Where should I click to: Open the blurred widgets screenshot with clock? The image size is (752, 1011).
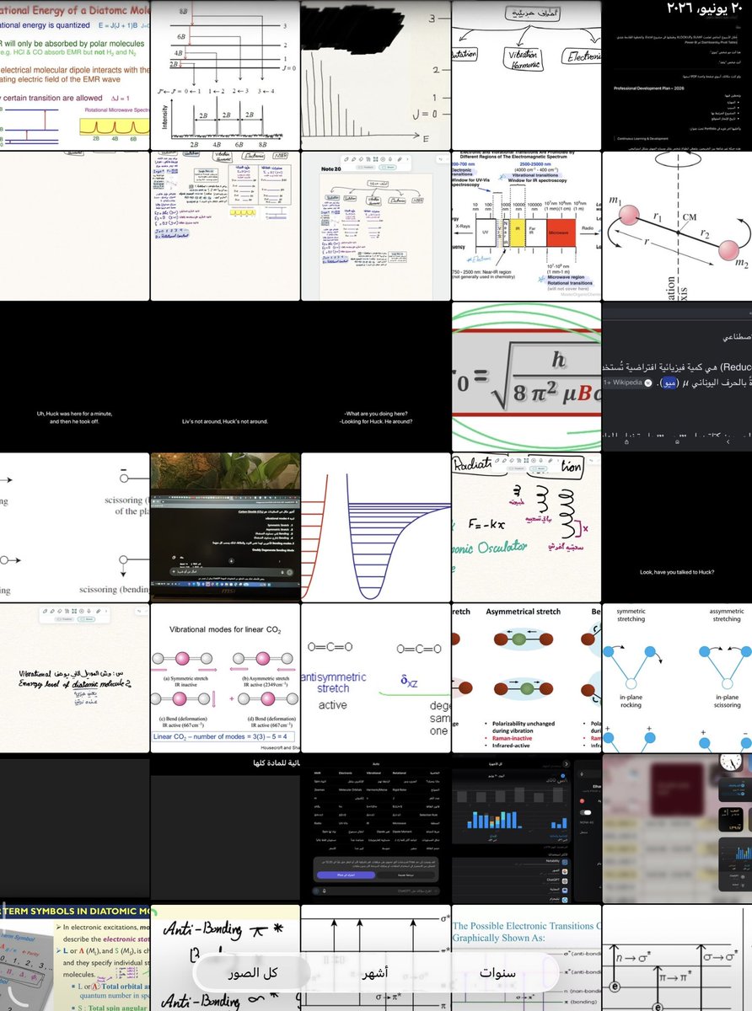[x=677, y=829]
